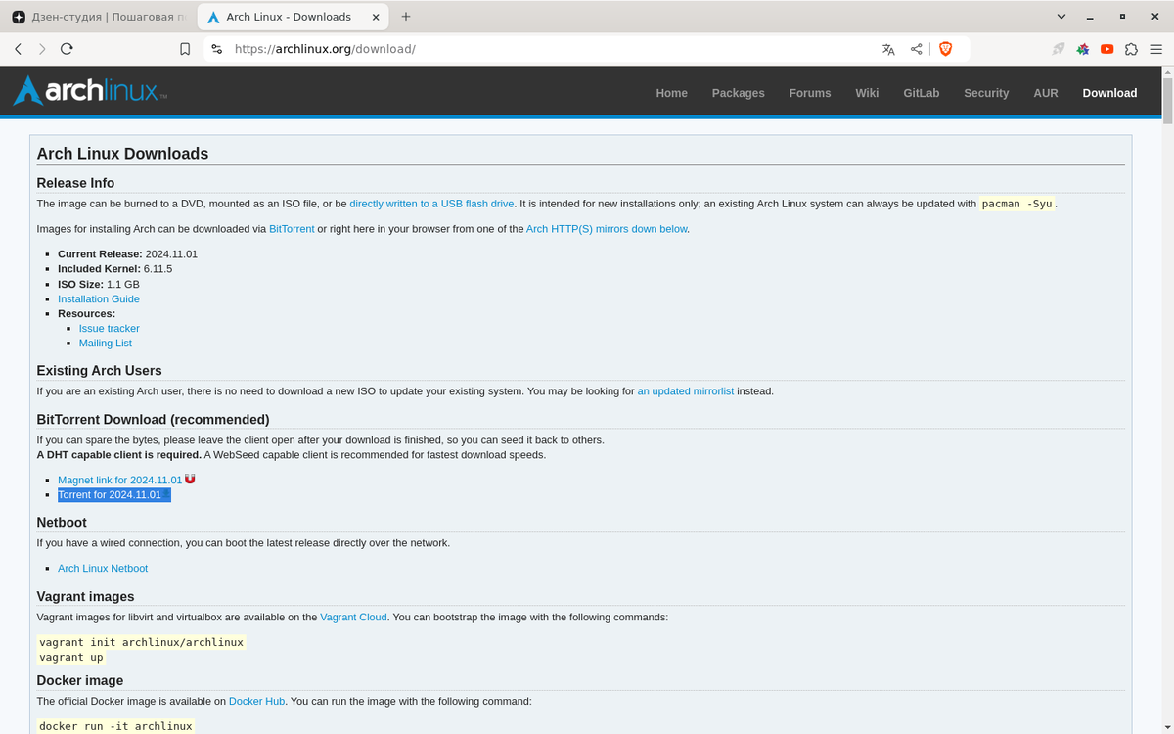Viewport: 1174px width, 734px height.
Task: Open a new tab with plus button
Action: coord(406,17)
